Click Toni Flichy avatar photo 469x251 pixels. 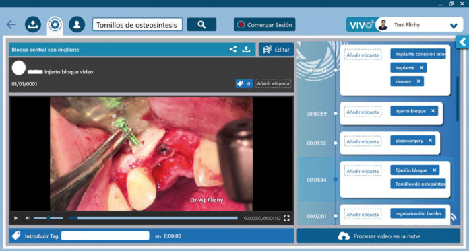click(x=383, y=25)
